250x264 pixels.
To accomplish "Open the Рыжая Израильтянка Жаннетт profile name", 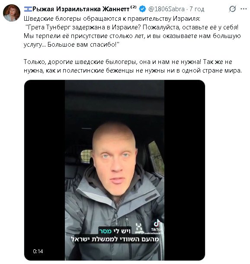I will [81, 9].
